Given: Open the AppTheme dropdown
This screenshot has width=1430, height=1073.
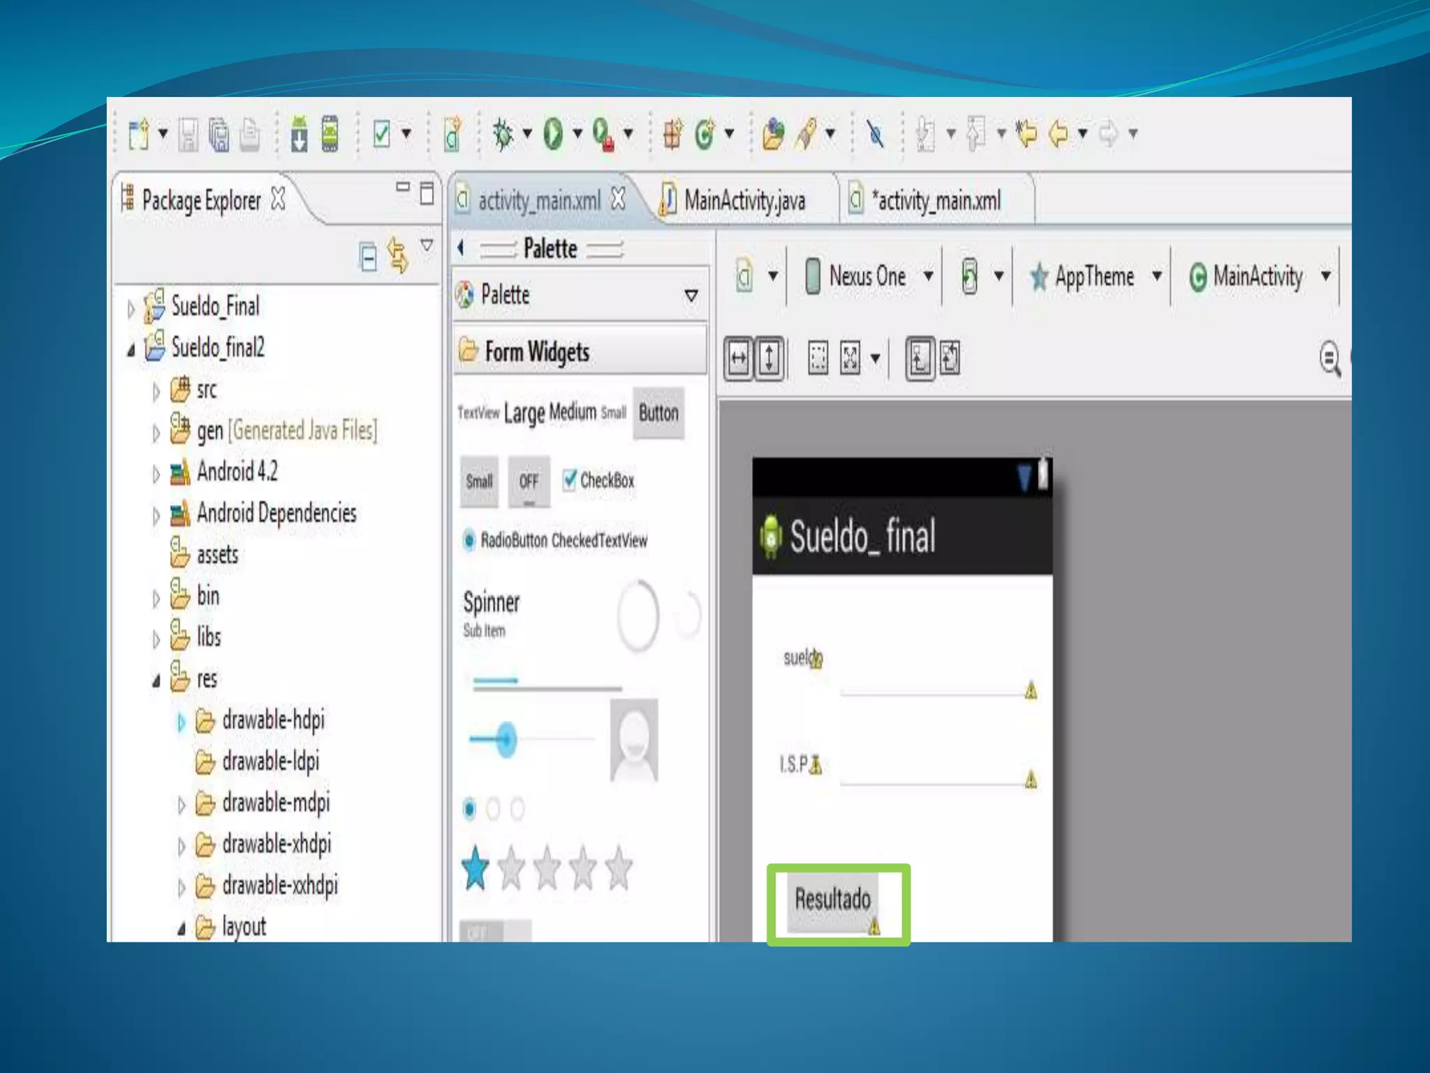Looking at the screenshot, I should pos(1095,277).
